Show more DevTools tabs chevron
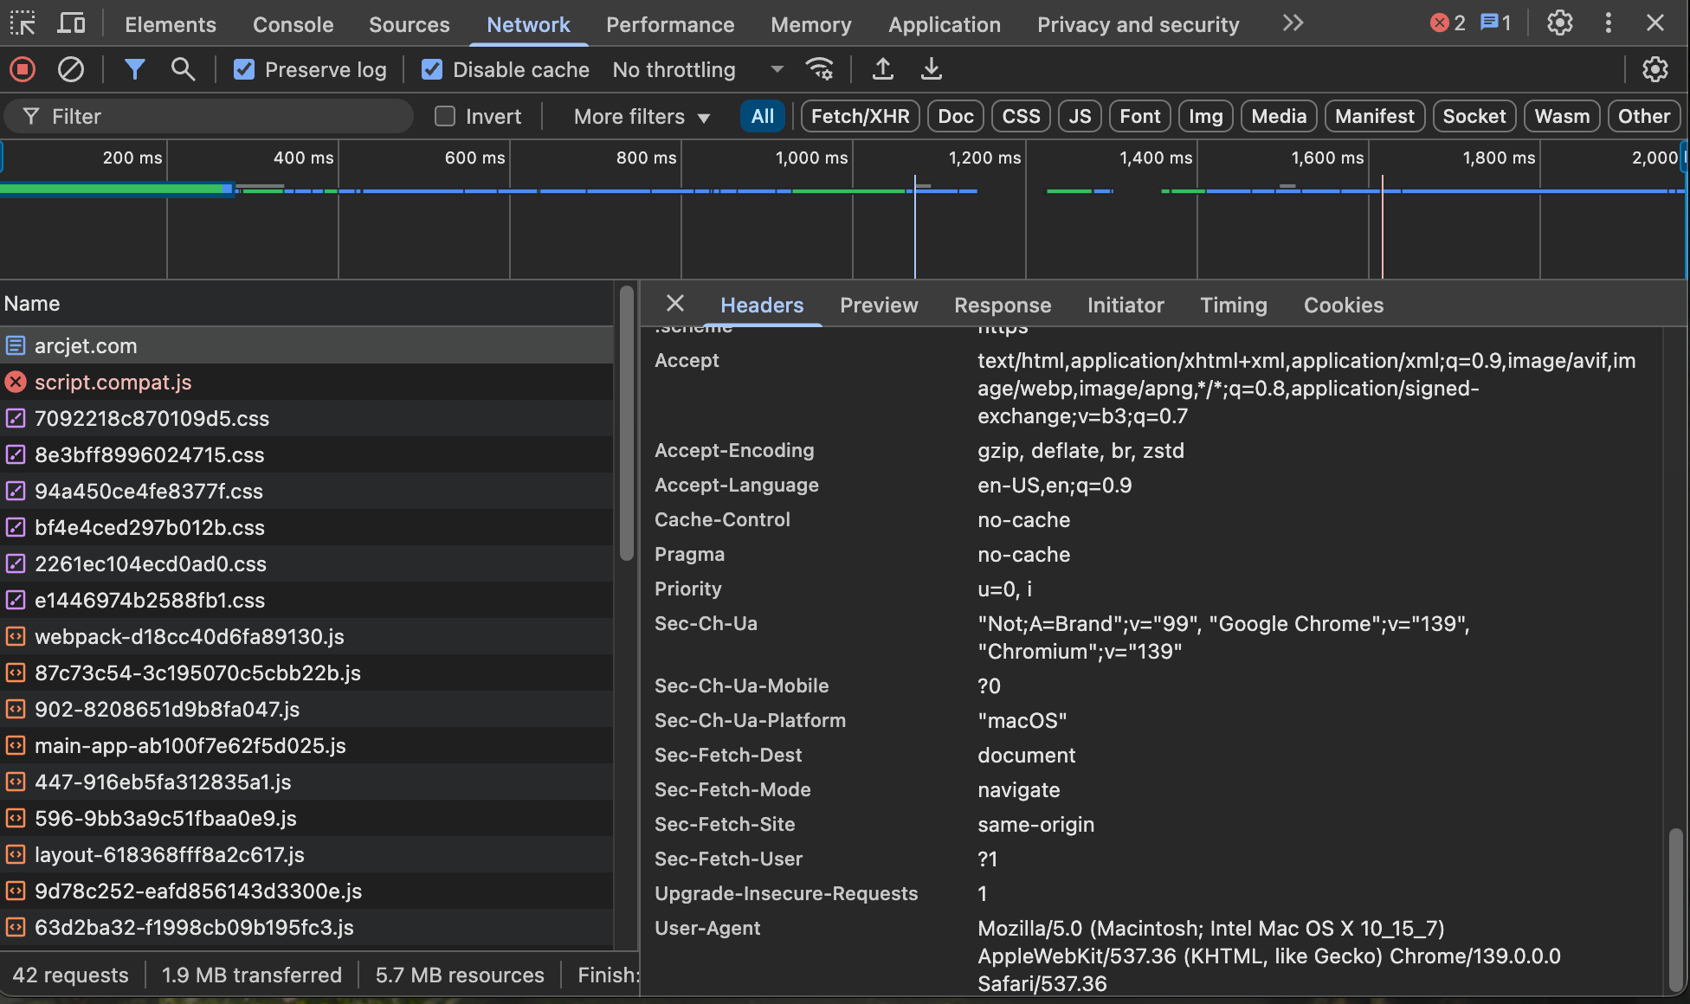1690x1004 pixels. pos(1293,23)
